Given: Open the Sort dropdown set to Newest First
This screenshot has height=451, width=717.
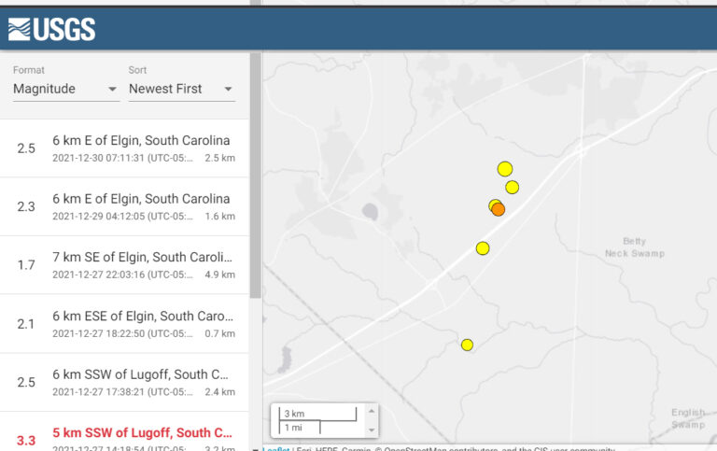Looking at the screenshot, I should click(x=181, y=89).
